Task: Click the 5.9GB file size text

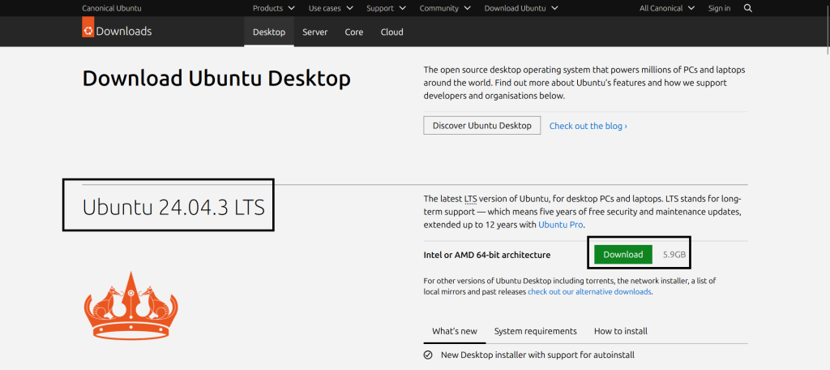Action: (x=674, y=255)
